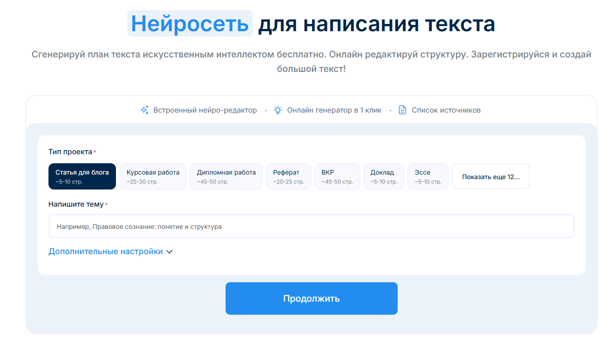The image size is (616, 341).
Task: Expand 'Показать еще 12...' project types
Action: pos(491,177)
